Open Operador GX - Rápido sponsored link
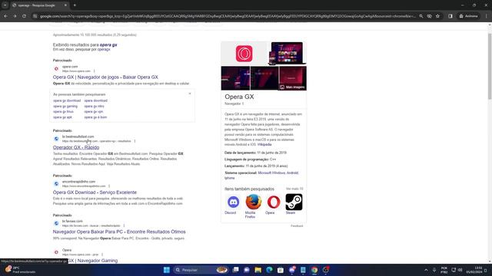Image resolution: width=492 pixels, height=276 pixels. pyautogui.click(x=76, y=147)
